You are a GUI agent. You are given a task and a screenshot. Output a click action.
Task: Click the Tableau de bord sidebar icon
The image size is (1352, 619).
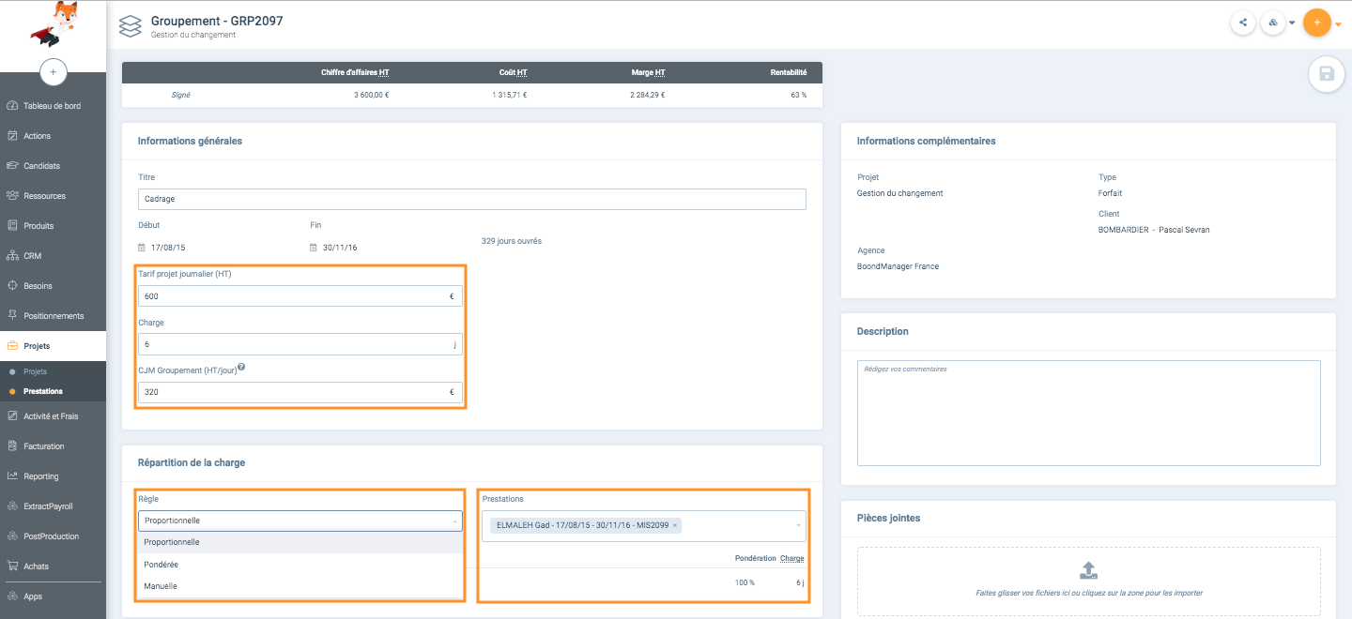pos(12,106)
